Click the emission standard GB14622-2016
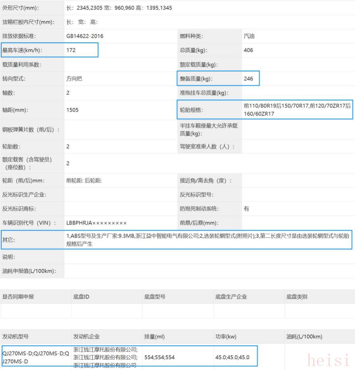Viewport: 355px width, 370px height. [85, 36]
